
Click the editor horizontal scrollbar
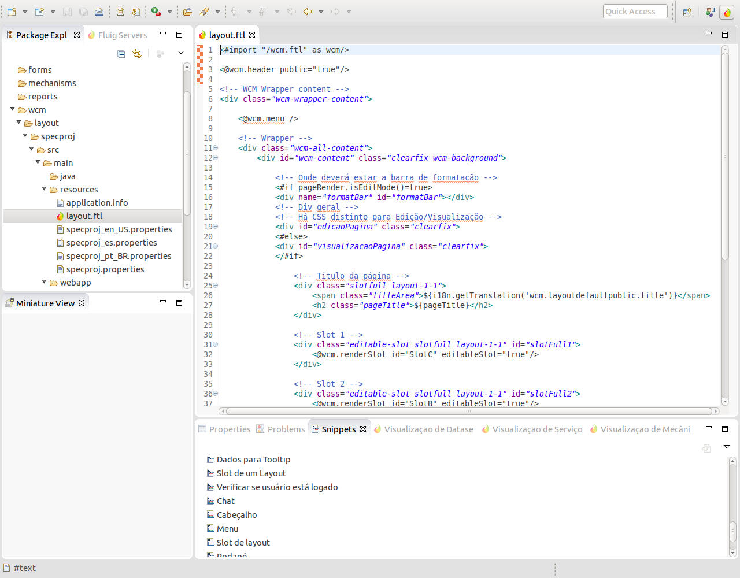[468, 412]
